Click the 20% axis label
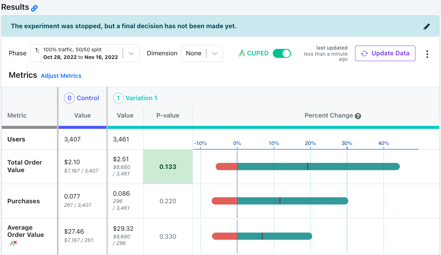The height and width of the screenshot is (255, 441). click(310, 143)
